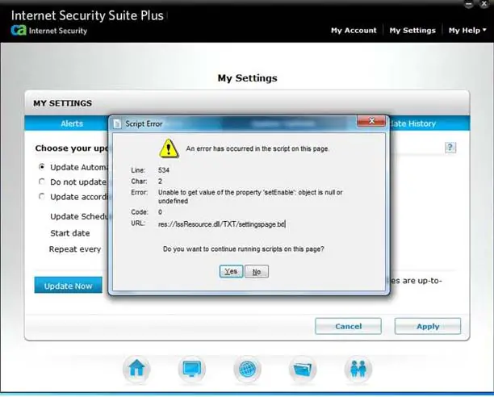Click Yes to continue running scripts

point(231,271)
